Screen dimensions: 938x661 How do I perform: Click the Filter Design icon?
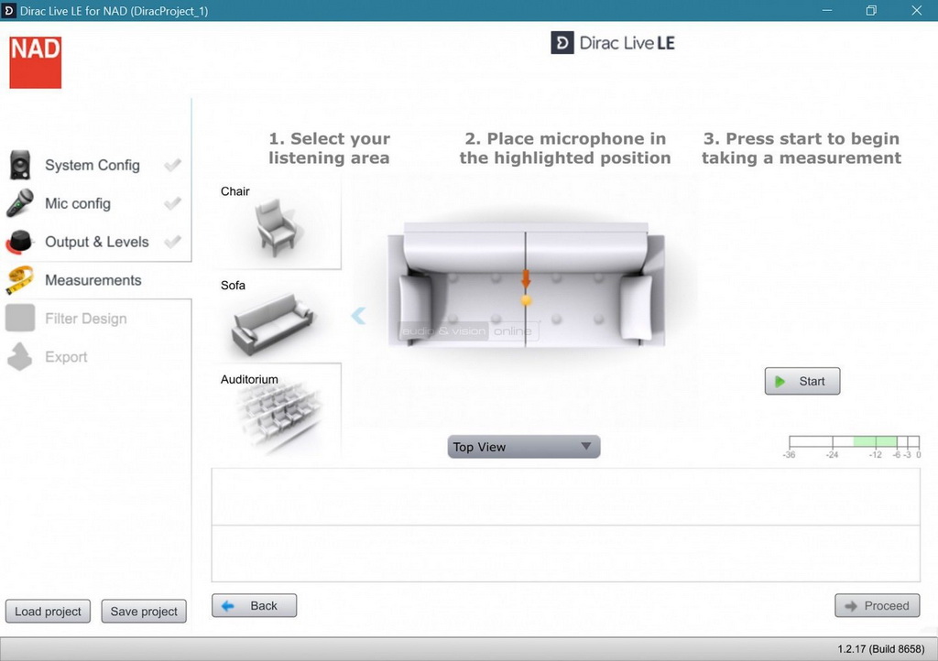click(x=20, y=319)
